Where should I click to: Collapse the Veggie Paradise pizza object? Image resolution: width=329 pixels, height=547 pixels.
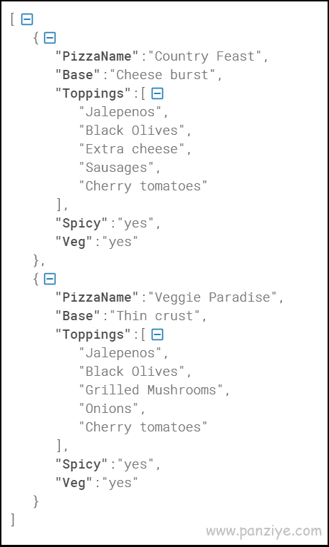pos(50,279)
